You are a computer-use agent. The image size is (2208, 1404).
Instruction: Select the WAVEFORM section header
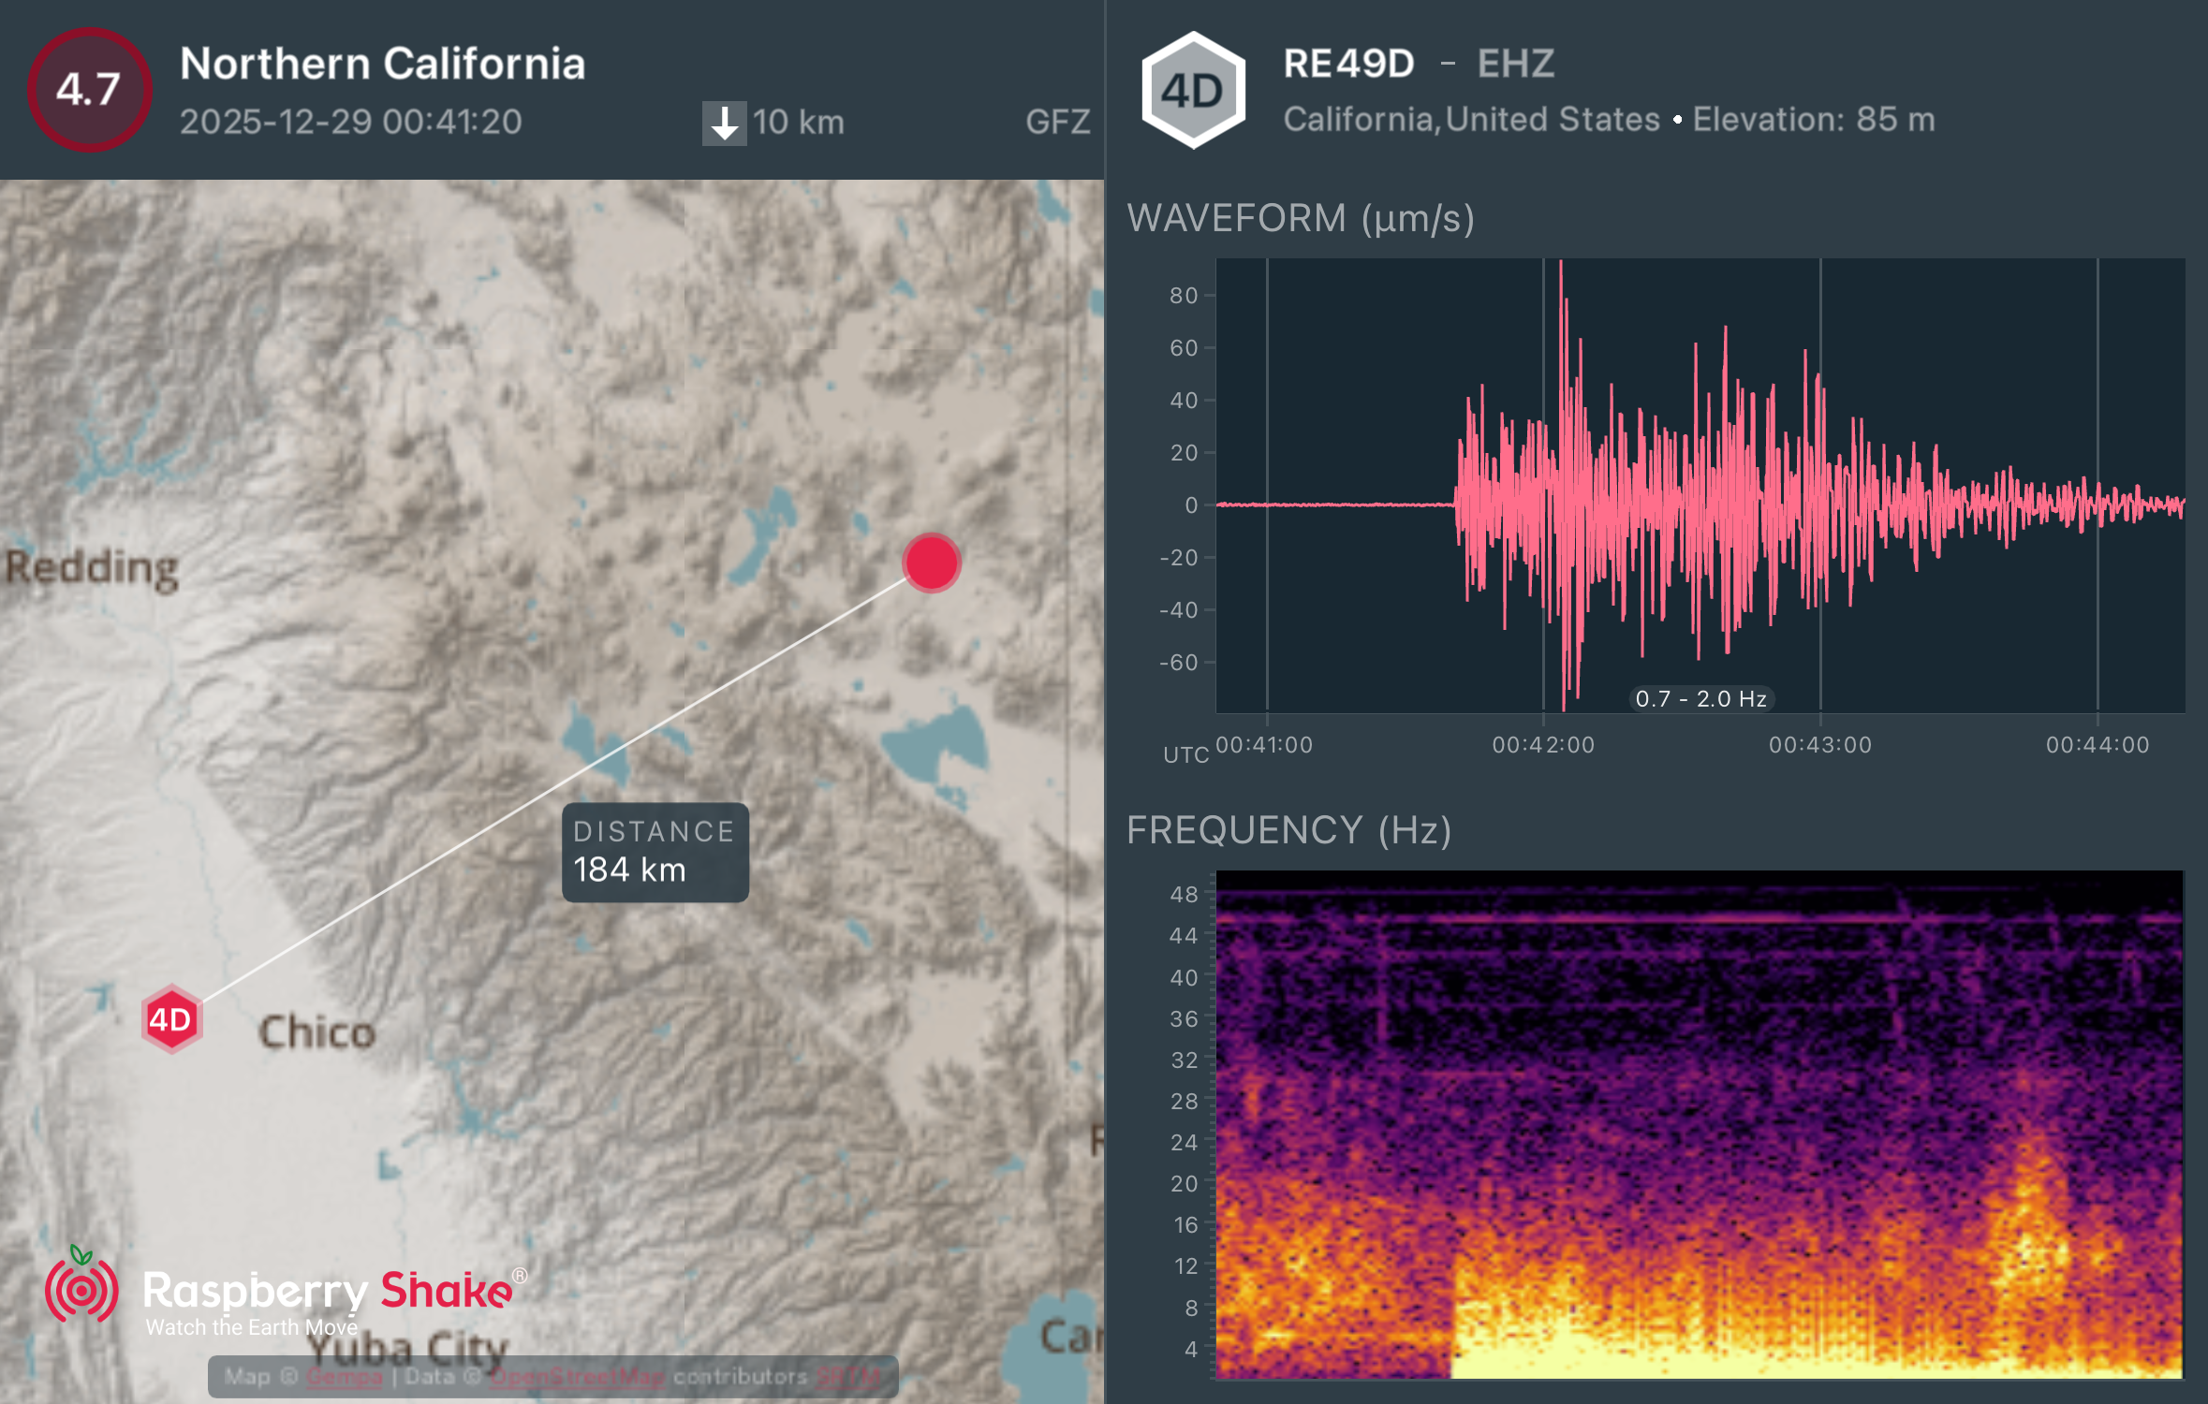pyautogui.click(x=1302, y=220)
